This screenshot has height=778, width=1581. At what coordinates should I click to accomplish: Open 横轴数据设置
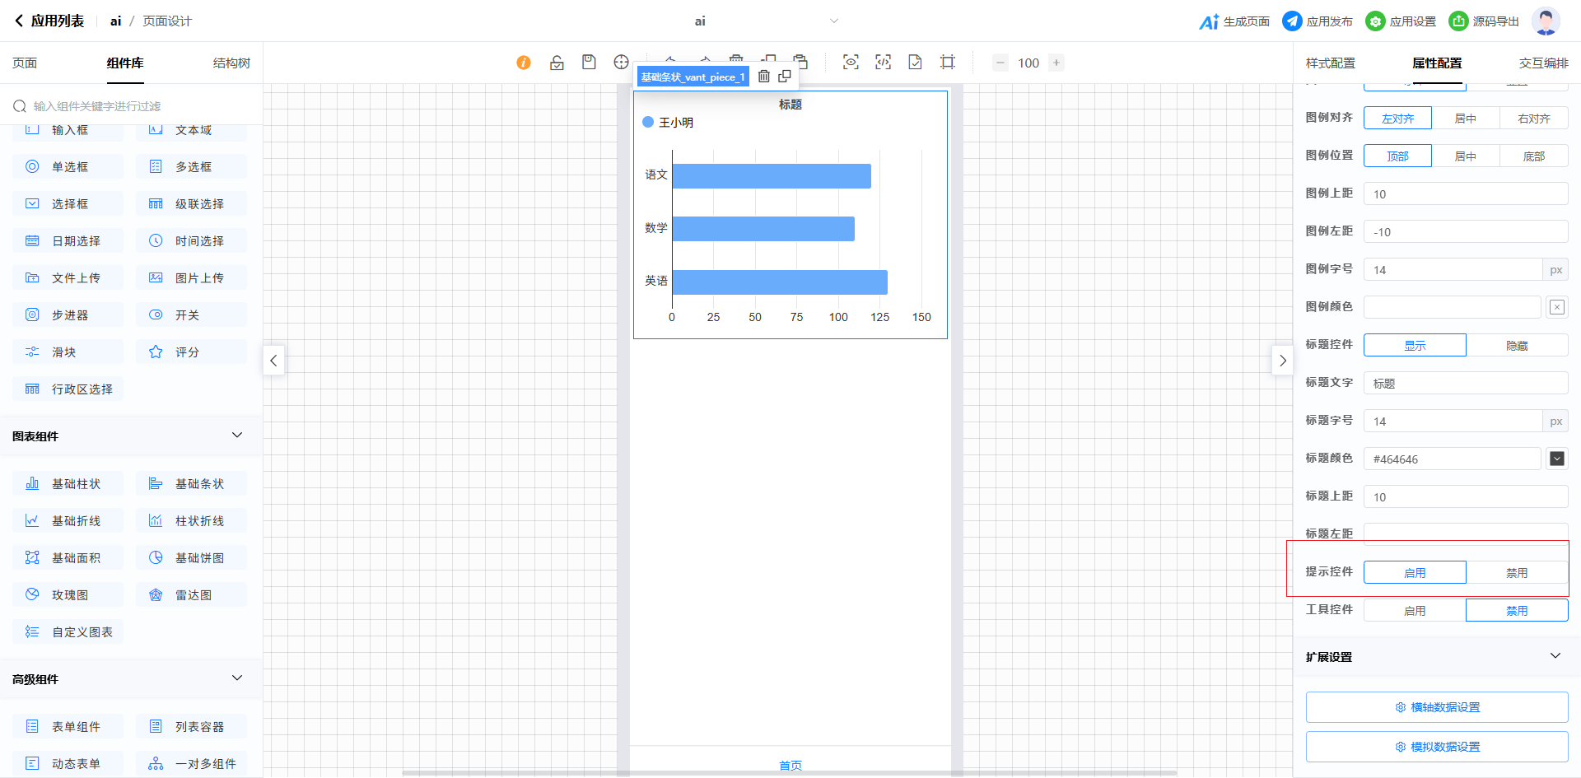point(1437,707)
